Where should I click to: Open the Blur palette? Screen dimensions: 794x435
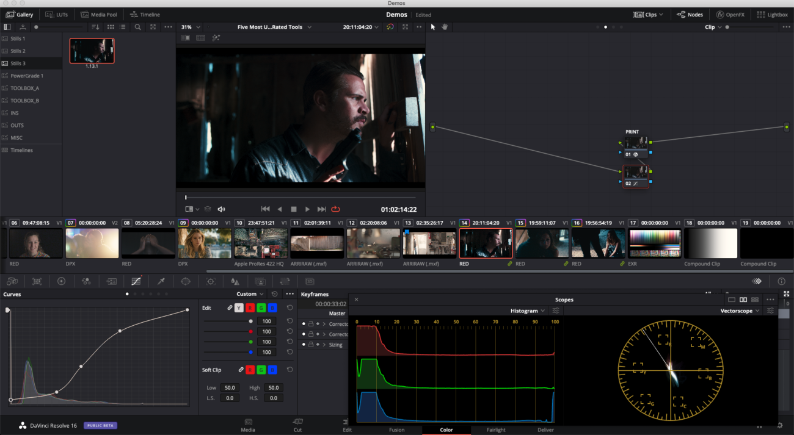[235, 281]
